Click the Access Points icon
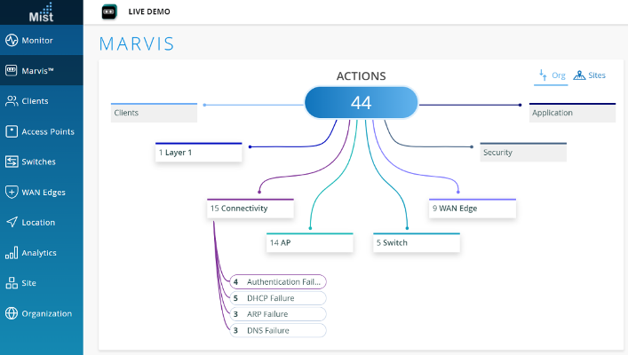Viewport: 628px width, 355px height. click(x=12, y=131)
